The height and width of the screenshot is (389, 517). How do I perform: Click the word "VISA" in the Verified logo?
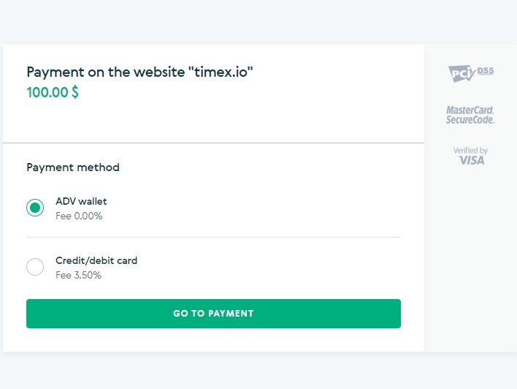click(x=472, y=160)
